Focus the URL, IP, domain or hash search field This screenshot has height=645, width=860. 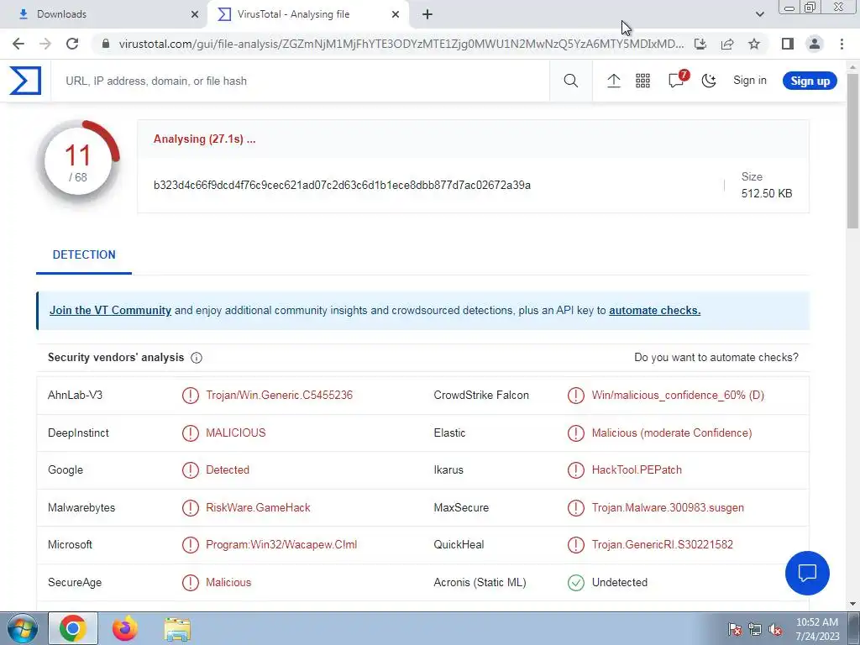click(301, 81)
